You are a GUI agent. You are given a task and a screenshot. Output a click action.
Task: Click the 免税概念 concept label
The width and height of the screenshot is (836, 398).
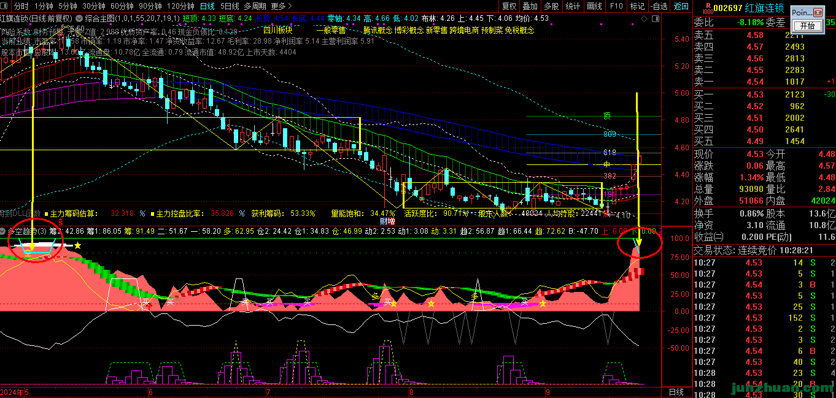click(x=519, y=29)
